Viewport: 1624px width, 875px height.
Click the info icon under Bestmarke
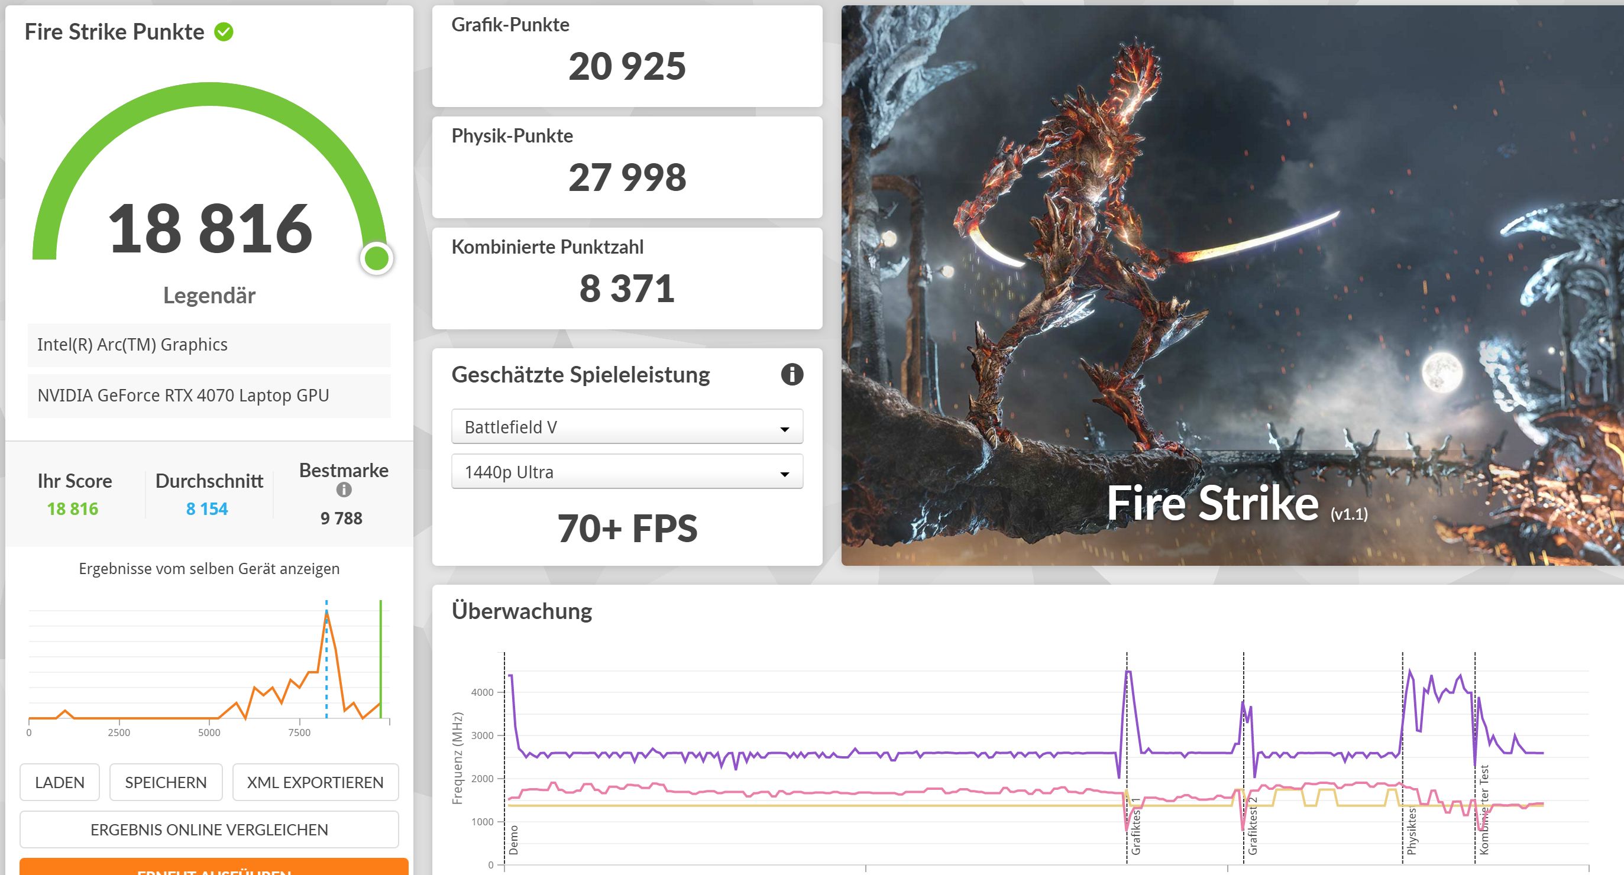coord(344,490)
